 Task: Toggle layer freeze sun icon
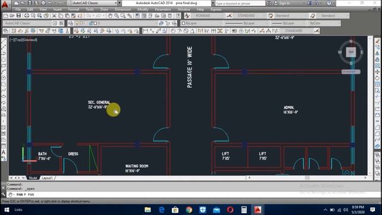point(82,23)
